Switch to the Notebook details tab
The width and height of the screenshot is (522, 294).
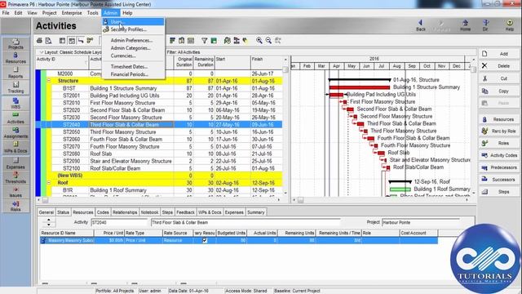[x=149, y=212]
